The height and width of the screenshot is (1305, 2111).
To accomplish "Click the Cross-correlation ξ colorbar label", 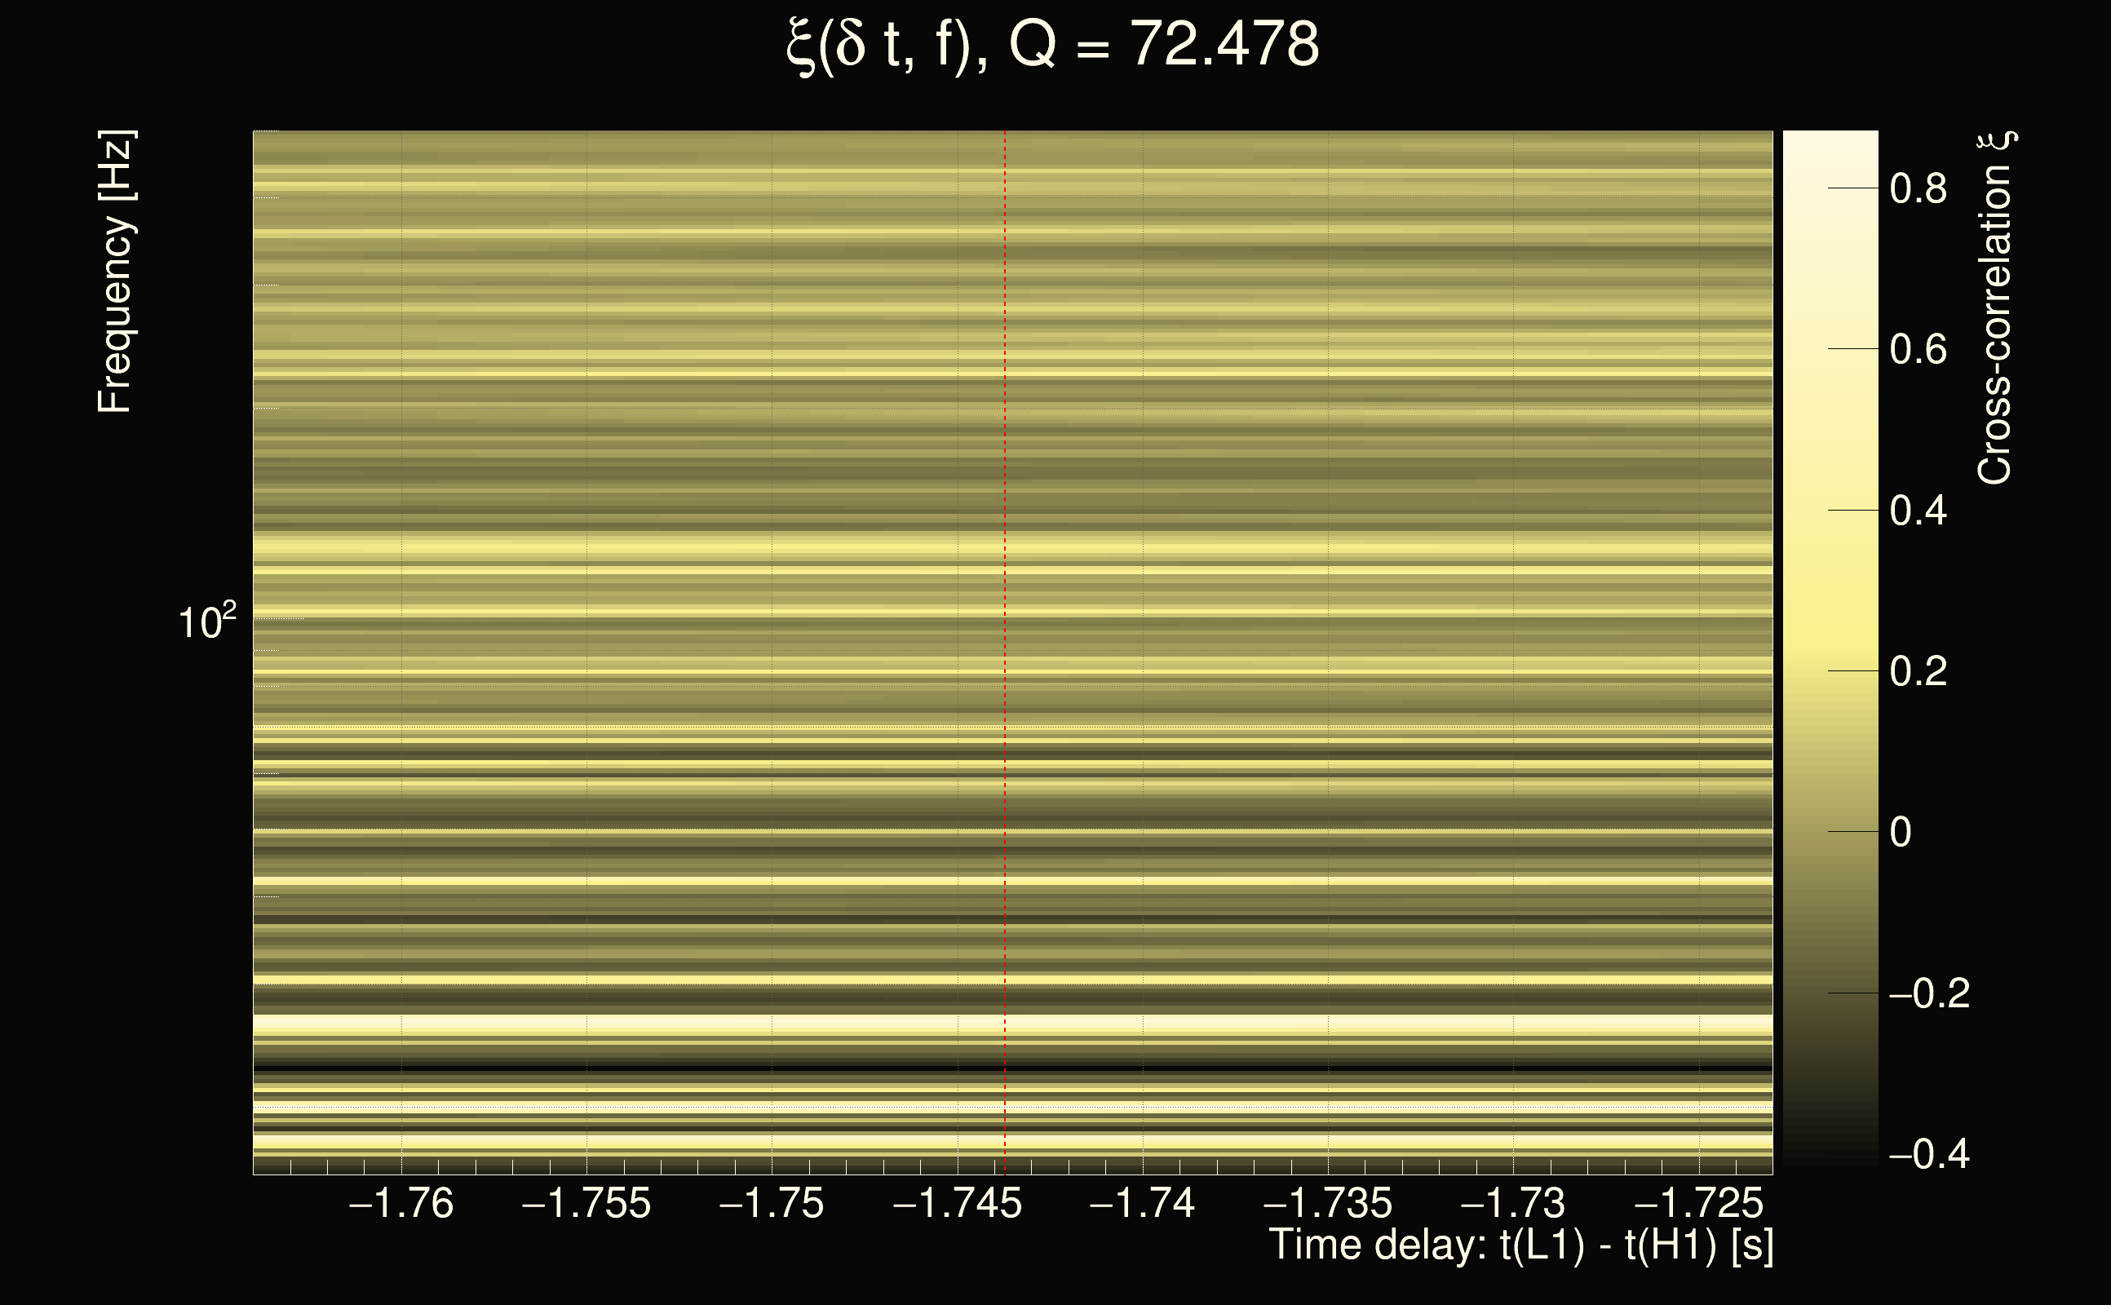I will tap(1994, 308).
